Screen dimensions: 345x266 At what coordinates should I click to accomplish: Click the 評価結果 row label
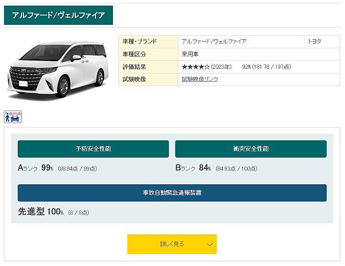tap(134, 67)
